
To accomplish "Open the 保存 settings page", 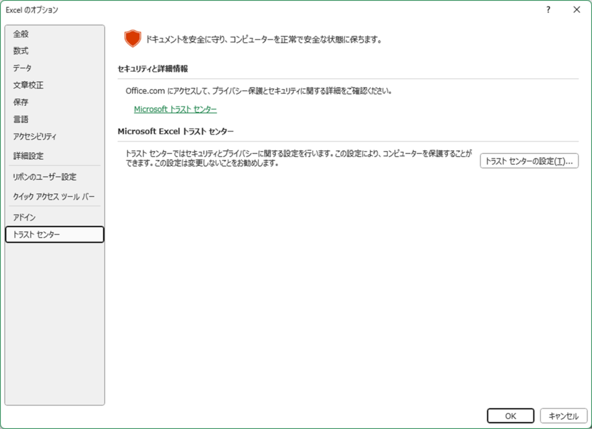I will pyautogui.click(x=21, y=102).
